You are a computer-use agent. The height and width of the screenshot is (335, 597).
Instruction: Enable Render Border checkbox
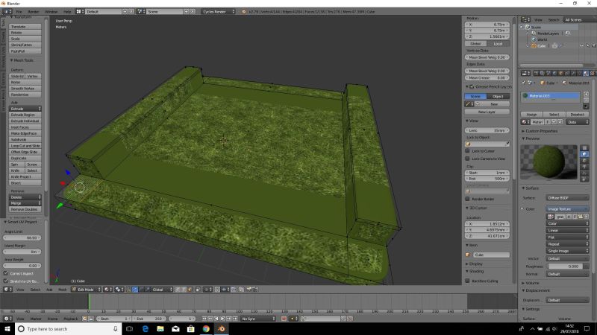(x=468, y=199)
